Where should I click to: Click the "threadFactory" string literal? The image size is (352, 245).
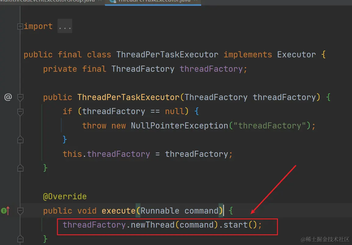270,126
